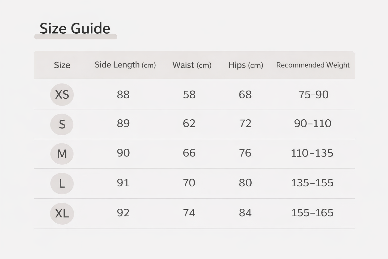Select the Side Length (cm) header
The width and height of the screenshot is (388, 259).
point(125,65)
